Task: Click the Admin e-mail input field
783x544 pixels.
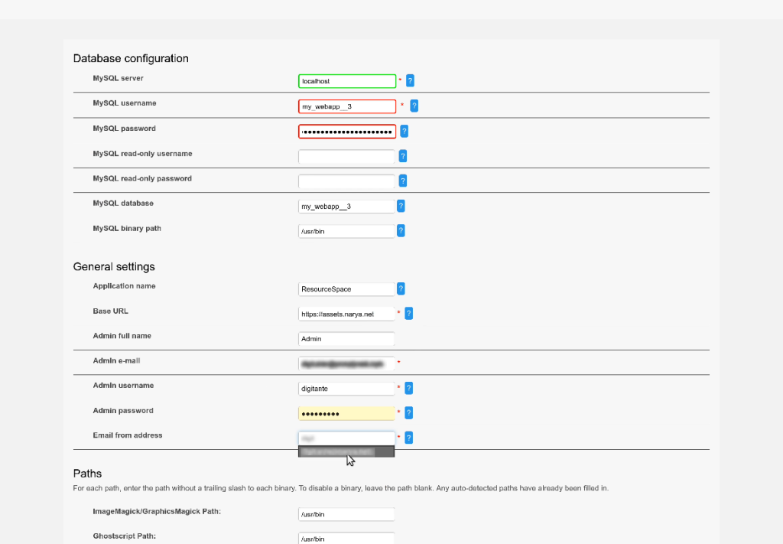Action: coord(346,363)
